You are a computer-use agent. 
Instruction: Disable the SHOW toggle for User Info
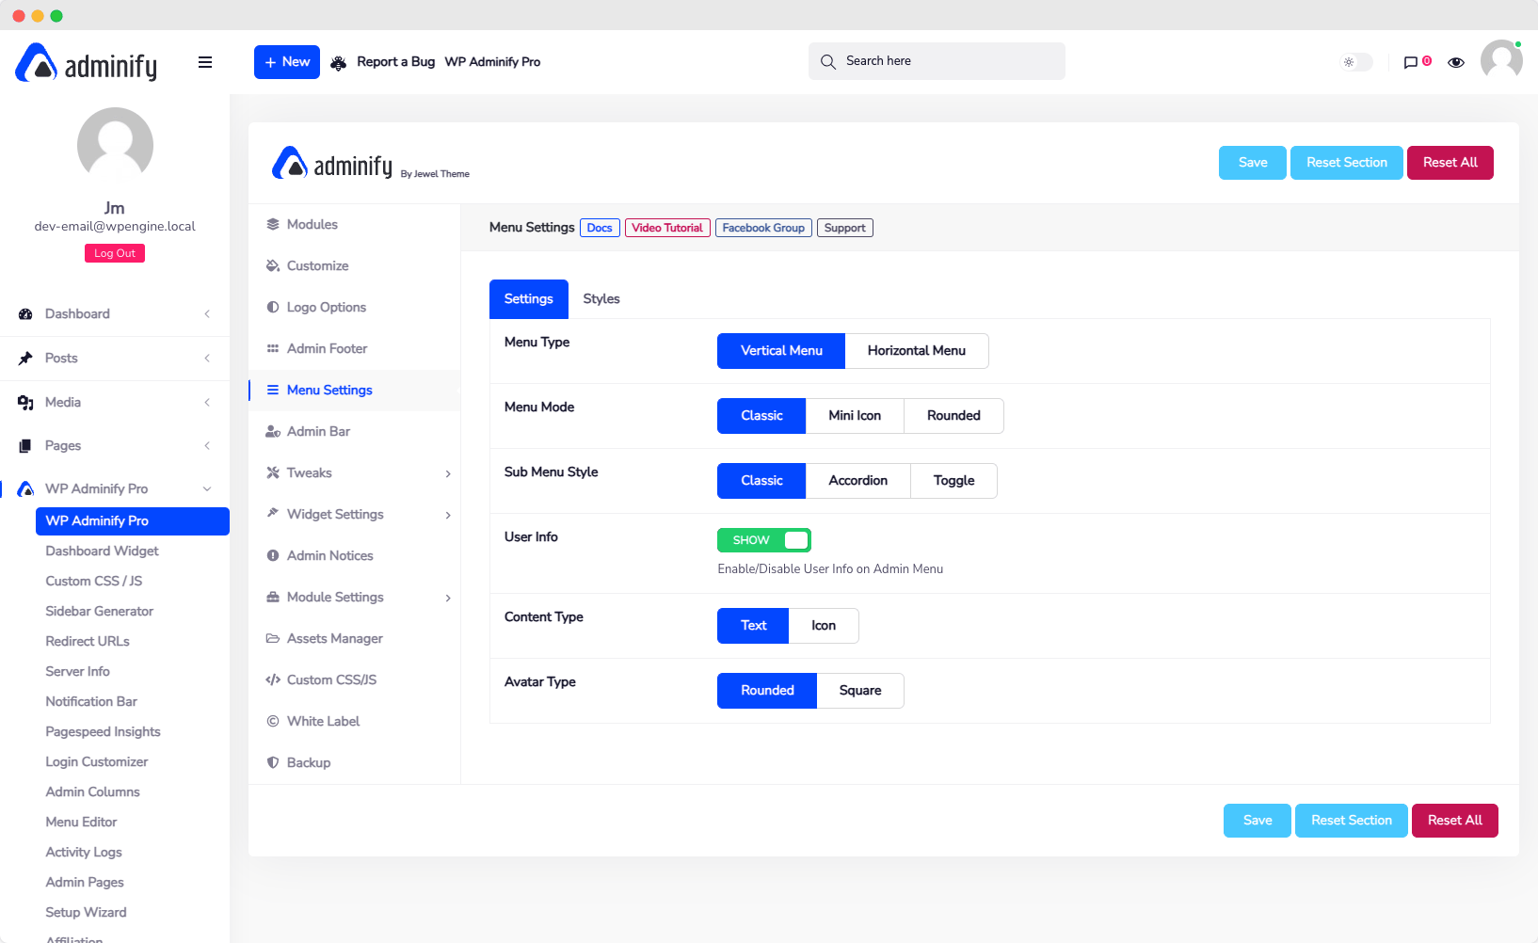tap(763, 540)
